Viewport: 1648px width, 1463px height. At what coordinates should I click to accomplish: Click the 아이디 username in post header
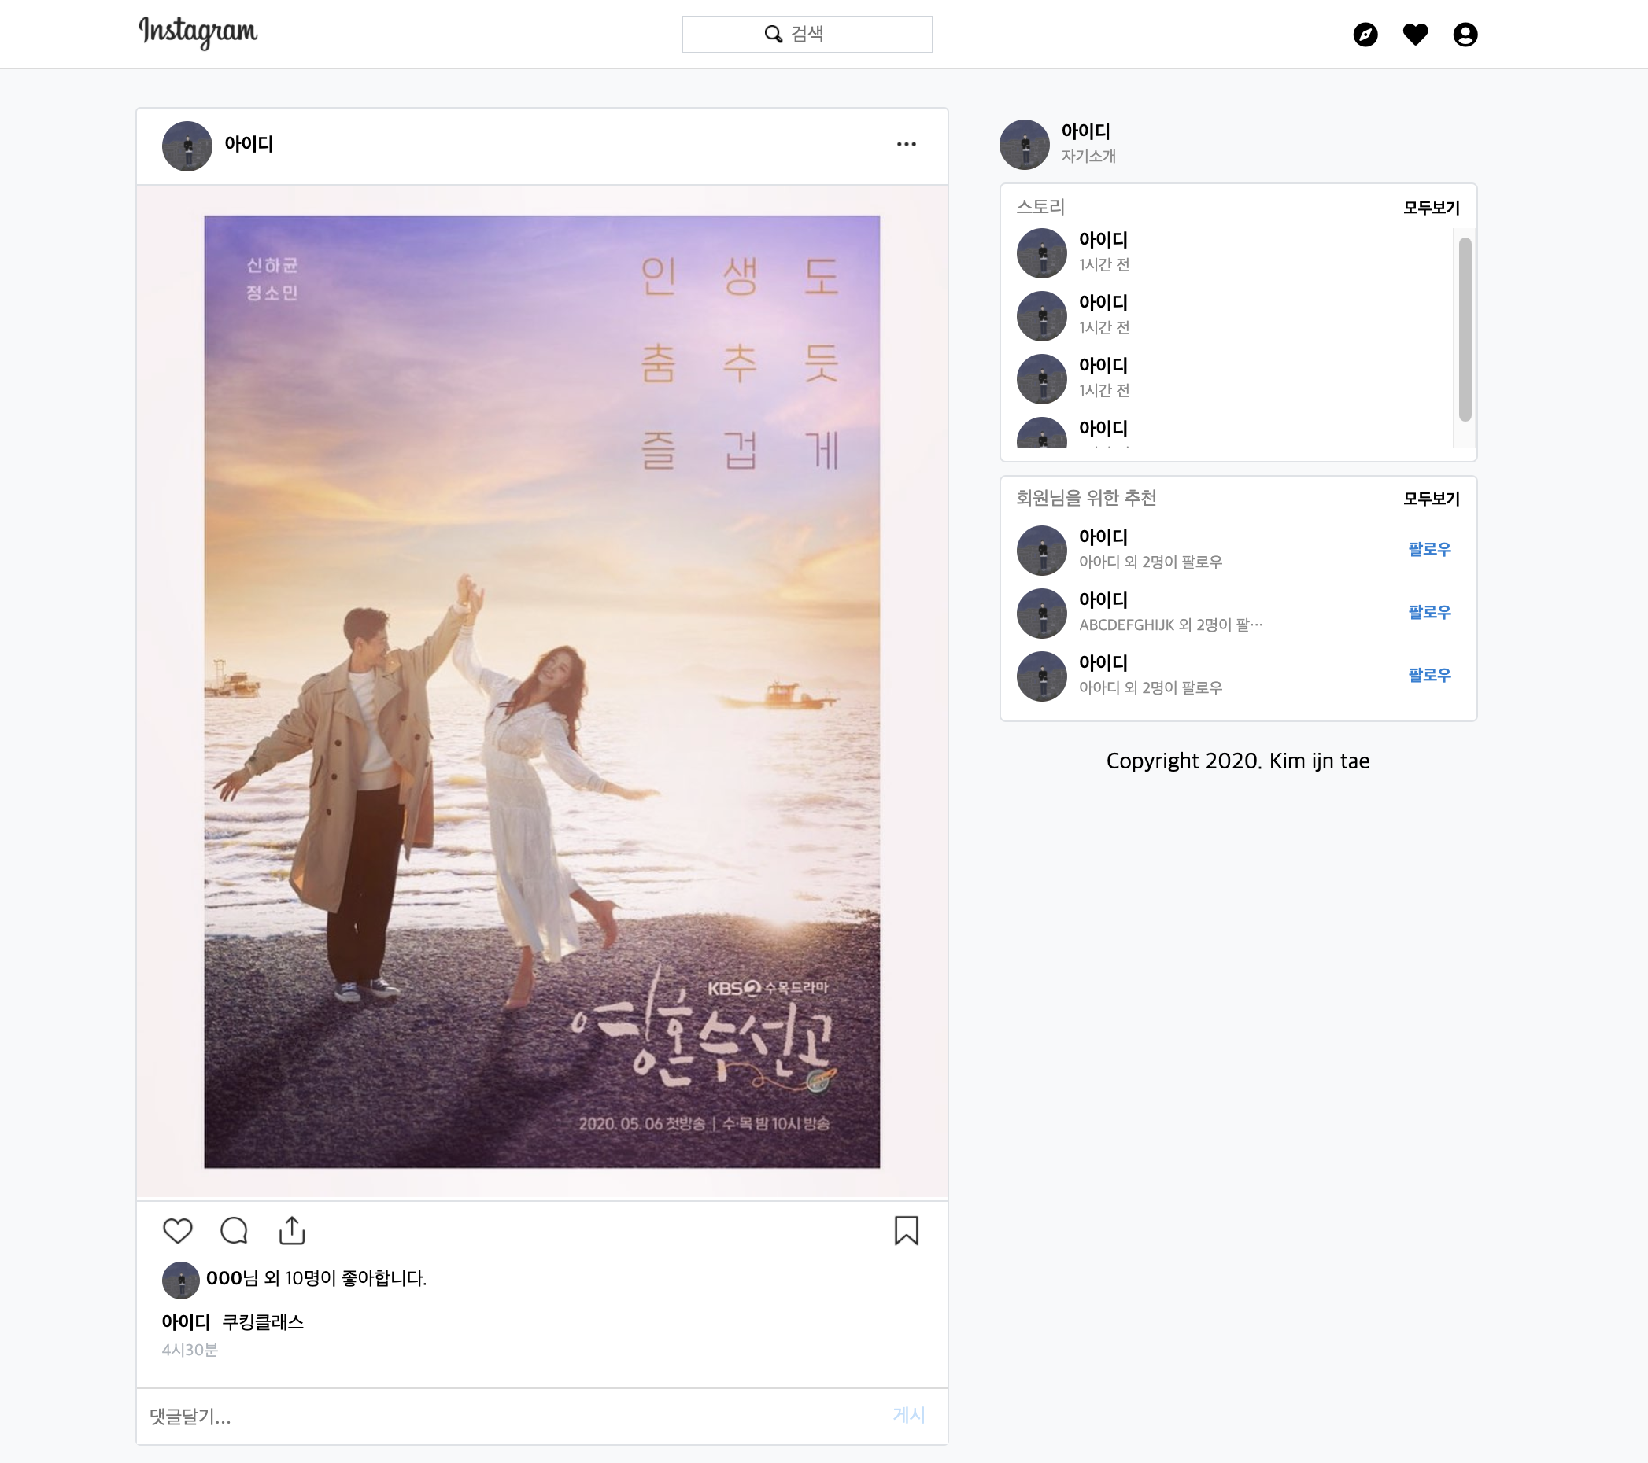pyautogui.click(x=249, y=144)
